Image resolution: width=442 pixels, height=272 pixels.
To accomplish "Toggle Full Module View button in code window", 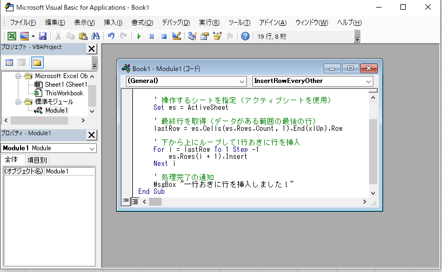I will tap(135, 201).
